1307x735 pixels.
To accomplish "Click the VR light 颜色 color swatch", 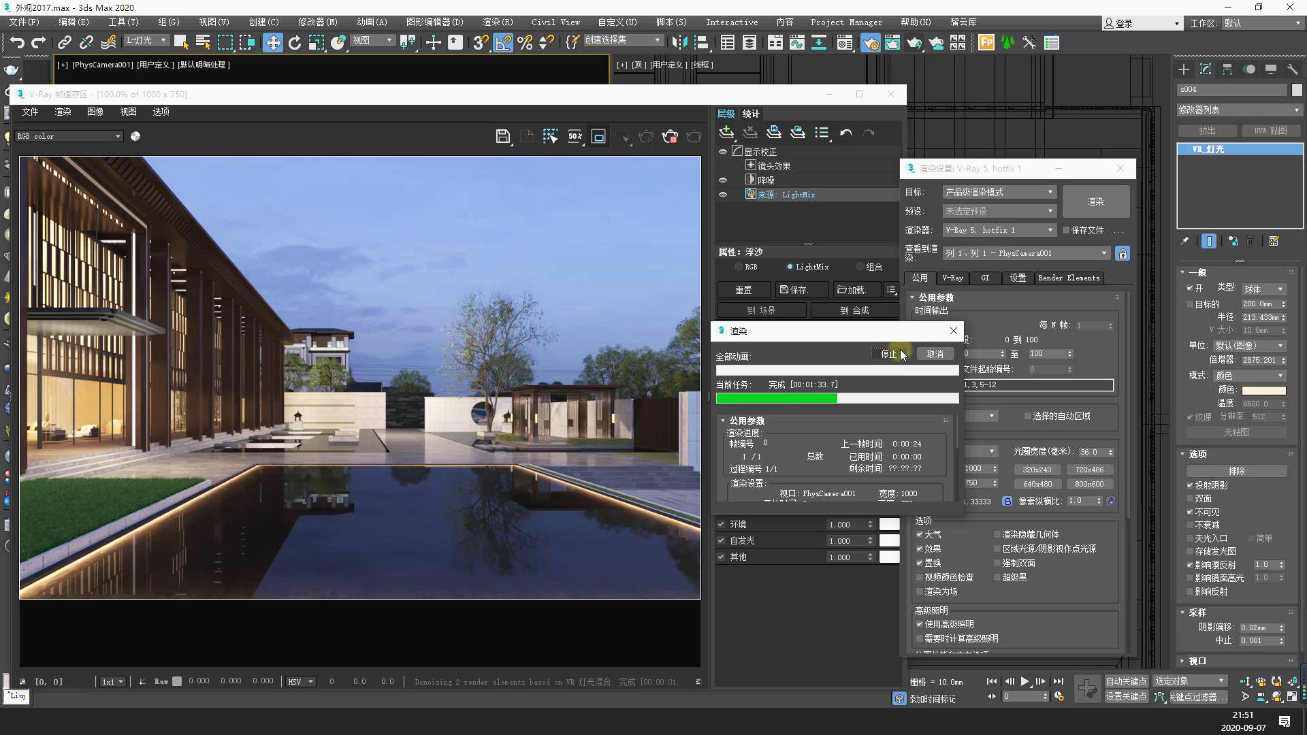I will 1263,391.
